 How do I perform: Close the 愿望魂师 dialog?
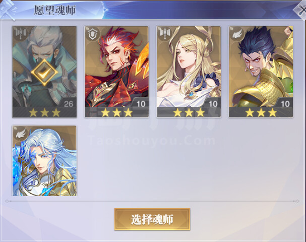coord(301,10)
